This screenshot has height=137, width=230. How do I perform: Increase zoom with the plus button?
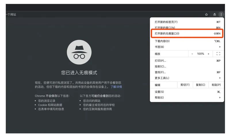[x=208, y=54]
